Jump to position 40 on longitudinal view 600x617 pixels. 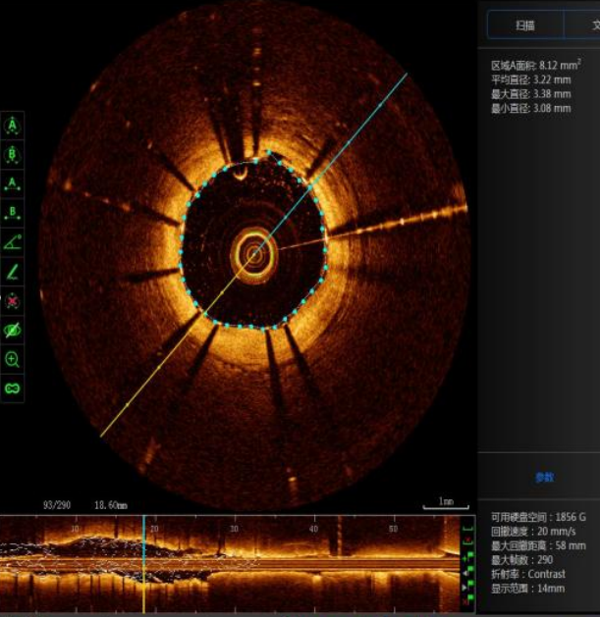click(x=313, y=528)
